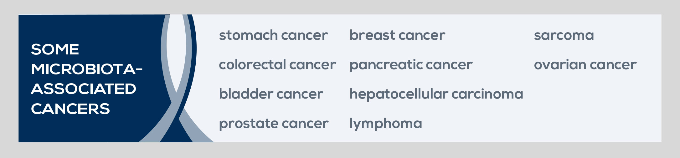Click the word SOME in the title
The image size is (680, 158).
click(55, 49)
